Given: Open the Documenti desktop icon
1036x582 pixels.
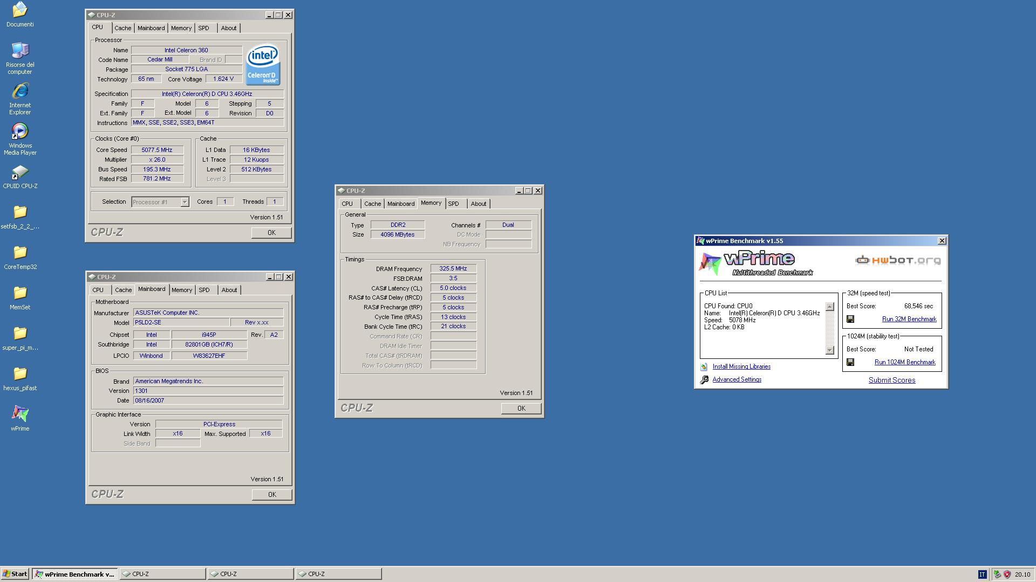Looking at the screenshot, I should (20, 15).
